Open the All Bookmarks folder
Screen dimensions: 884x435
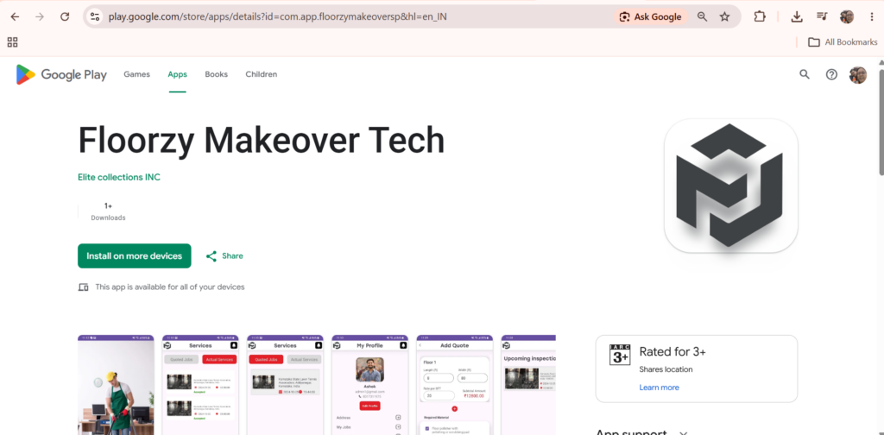tap(843, 41)
